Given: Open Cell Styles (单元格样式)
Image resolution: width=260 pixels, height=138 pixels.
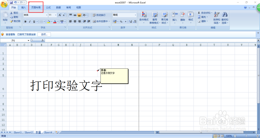Looking at the screenshot, I should tap(165, 18).
